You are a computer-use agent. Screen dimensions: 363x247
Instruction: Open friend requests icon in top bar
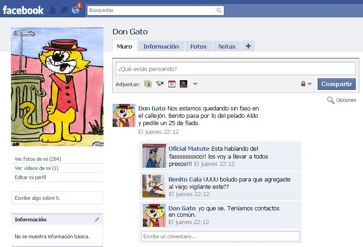point(53,10)
